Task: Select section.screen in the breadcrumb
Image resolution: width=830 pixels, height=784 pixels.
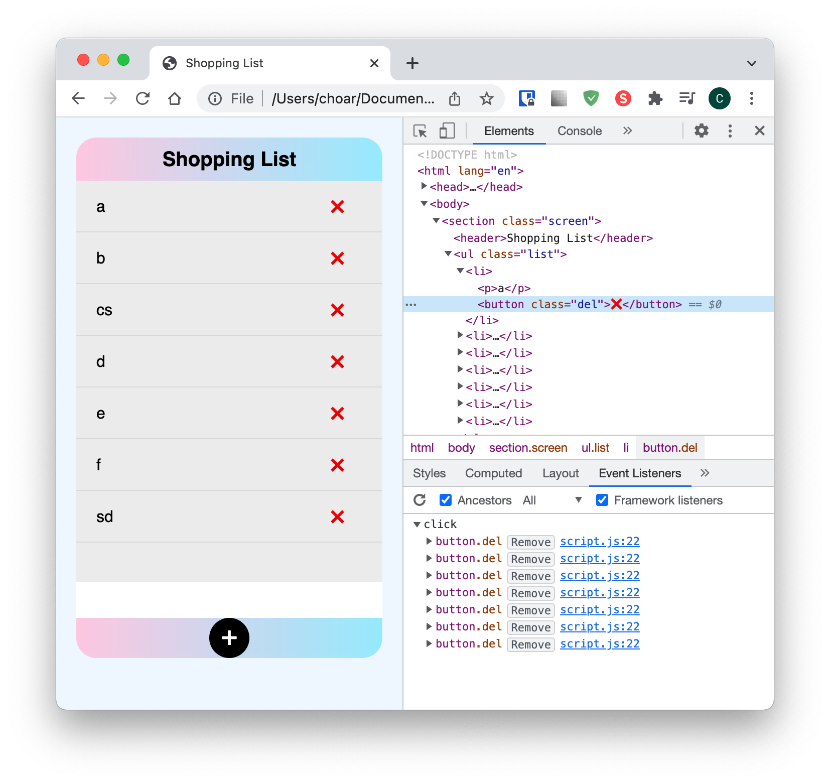Action: pyautogui.click(x=528, y=448)
